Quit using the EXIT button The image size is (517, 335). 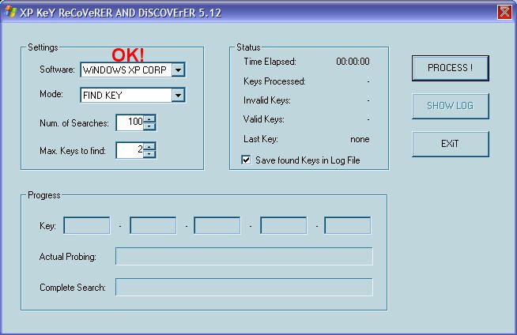tap(450, 144)
